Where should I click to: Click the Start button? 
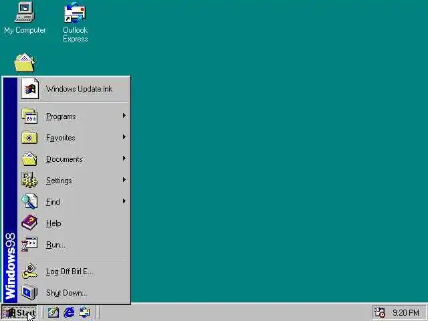click(19, 312)
